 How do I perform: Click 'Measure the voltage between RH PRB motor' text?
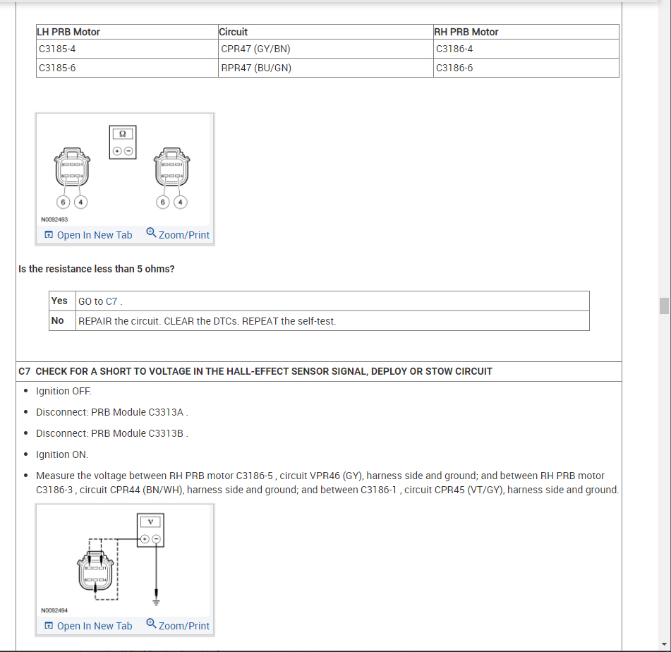tap(327, 483)
